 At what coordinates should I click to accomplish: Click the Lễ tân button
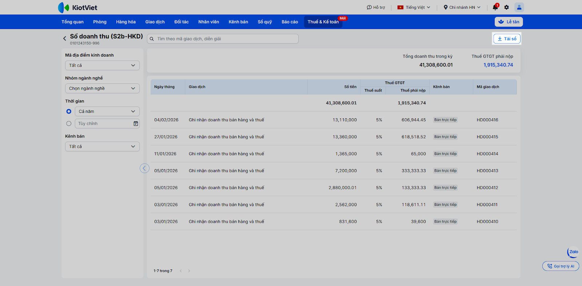pos(509,22)
